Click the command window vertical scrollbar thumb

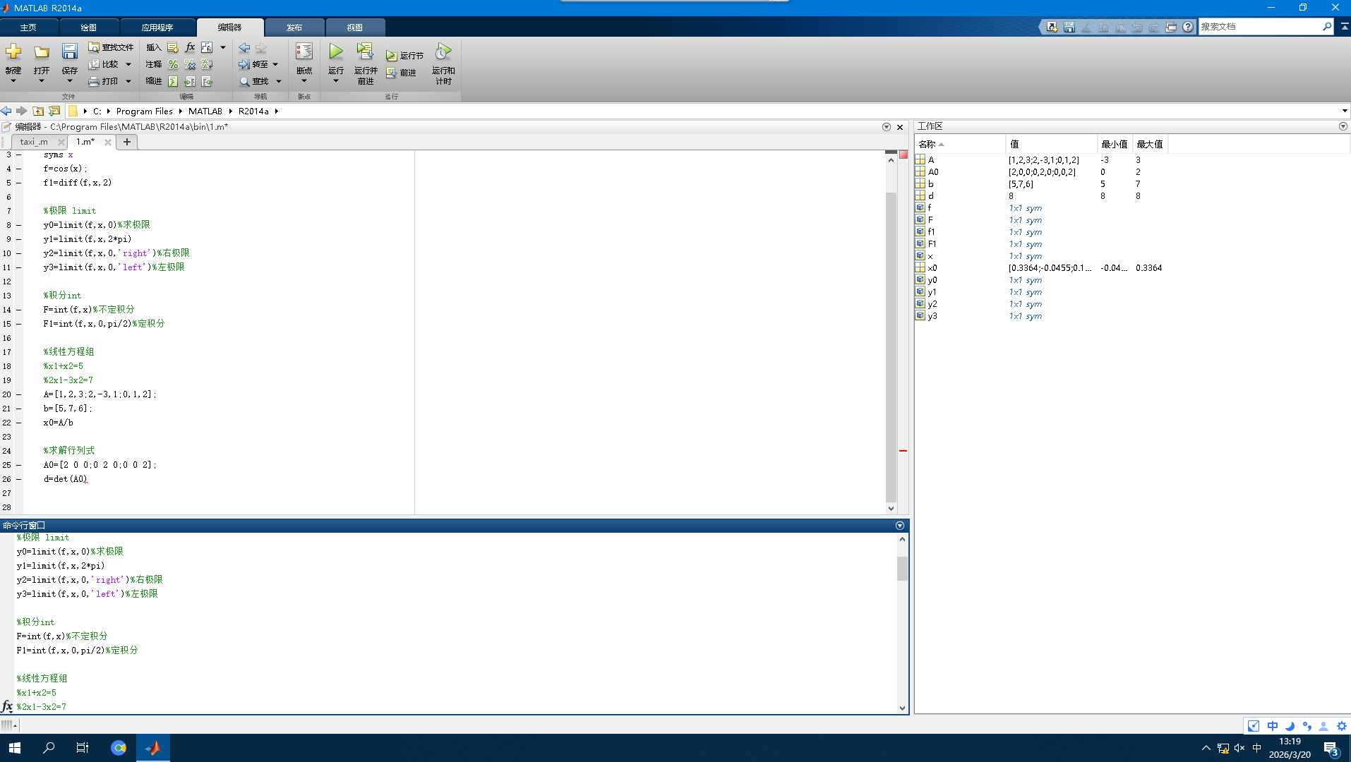(902, 569)
